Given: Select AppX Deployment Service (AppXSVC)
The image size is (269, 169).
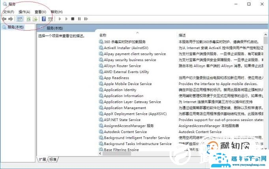Looking at the screenshot, I should tap(135, 114).
